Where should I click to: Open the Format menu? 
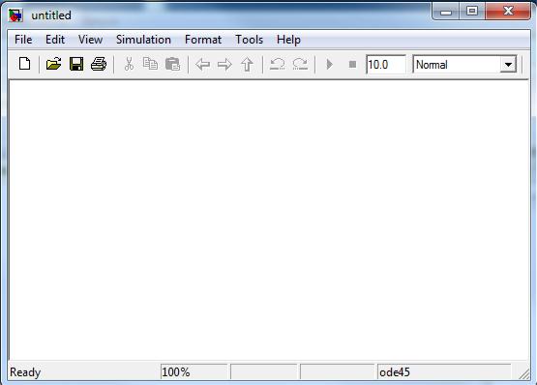pos(203,40)
